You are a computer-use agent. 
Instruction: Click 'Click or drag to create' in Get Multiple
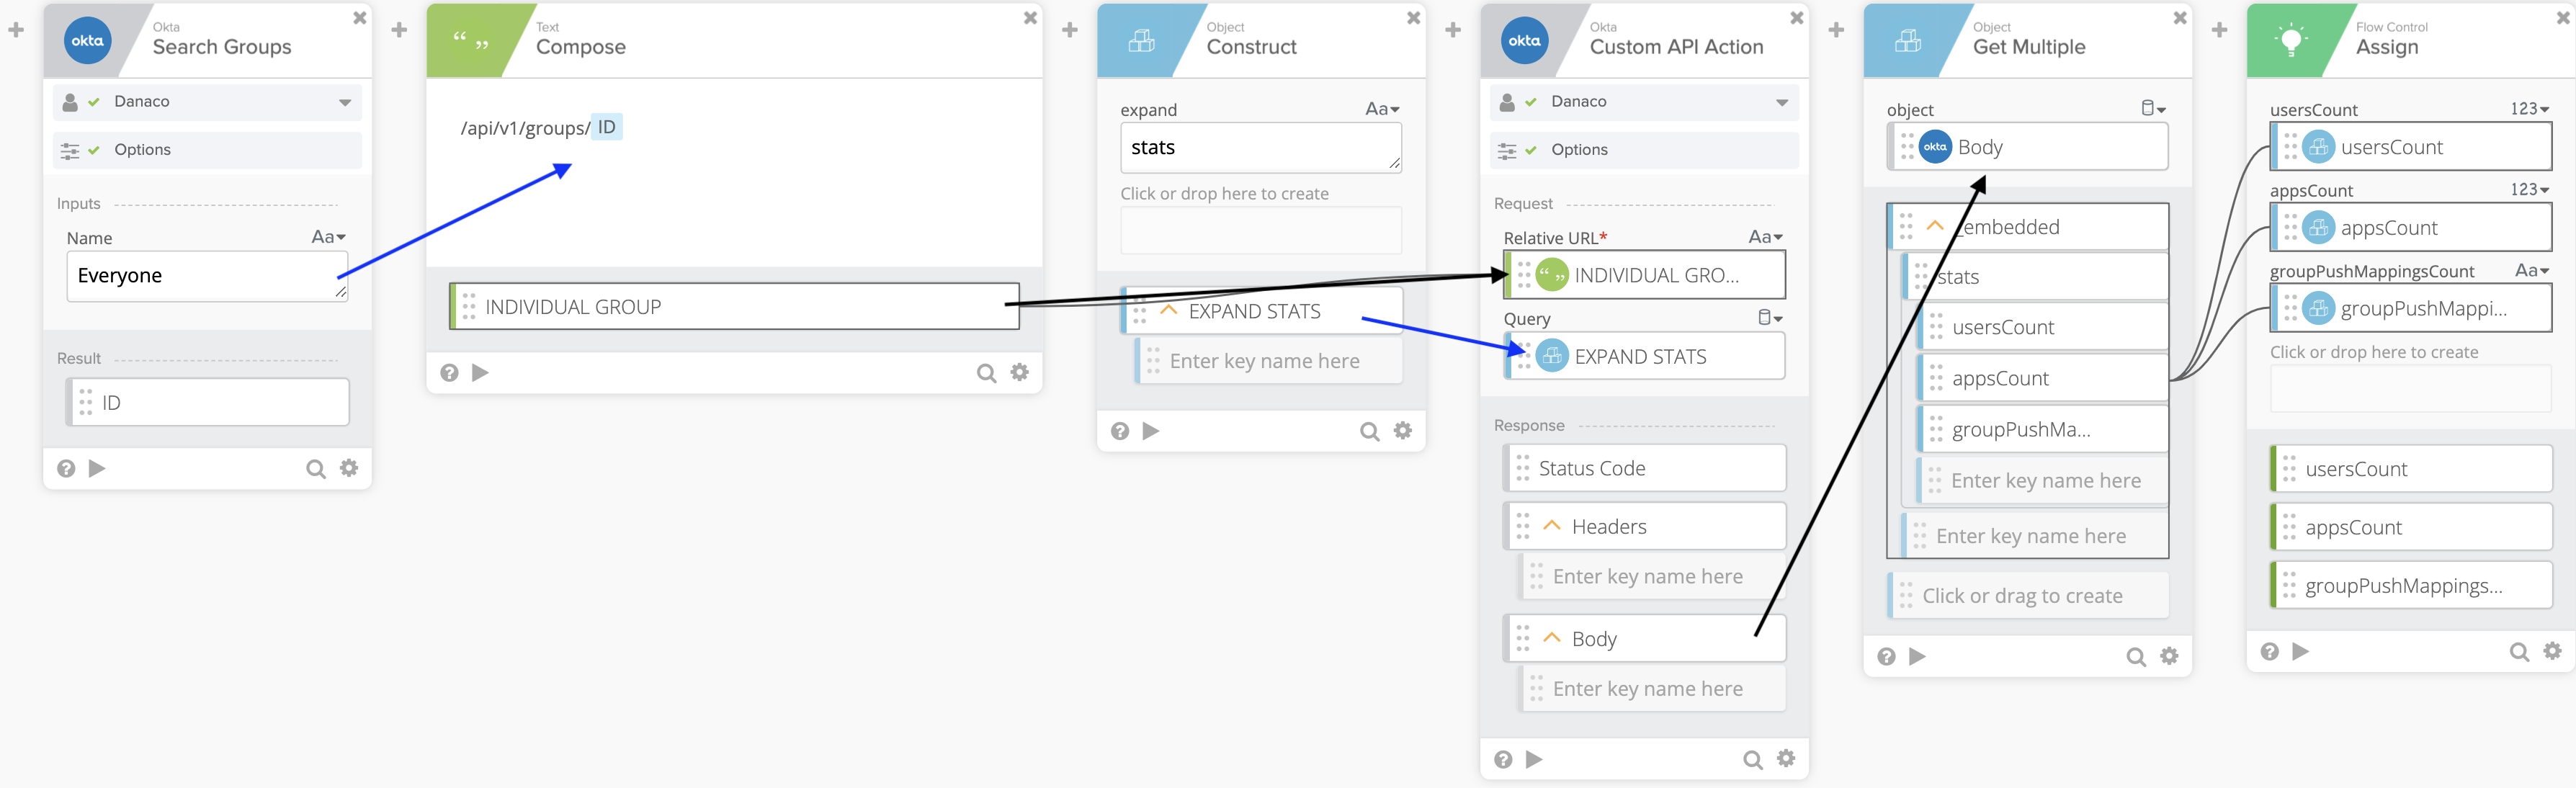pyautogui.click(x=2028, y=596)
